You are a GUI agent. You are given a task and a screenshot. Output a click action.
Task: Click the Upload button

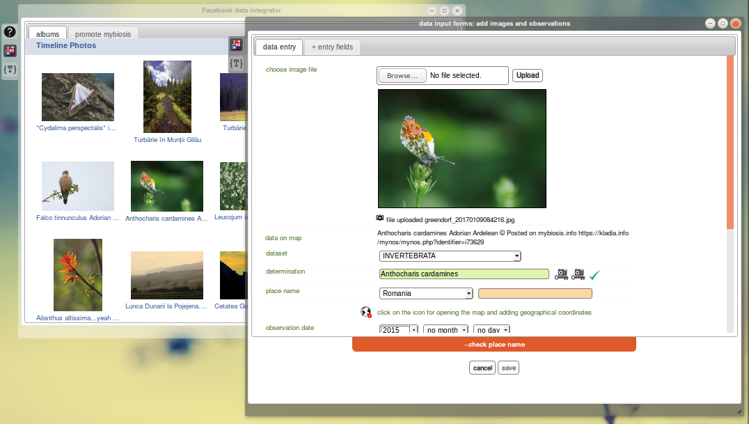tap(527, 75)
